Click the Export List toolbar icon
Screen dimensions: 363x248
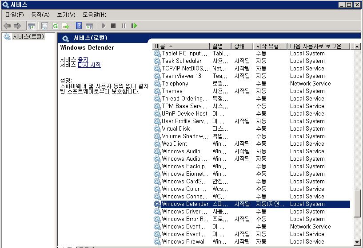(x=66, y=26)
